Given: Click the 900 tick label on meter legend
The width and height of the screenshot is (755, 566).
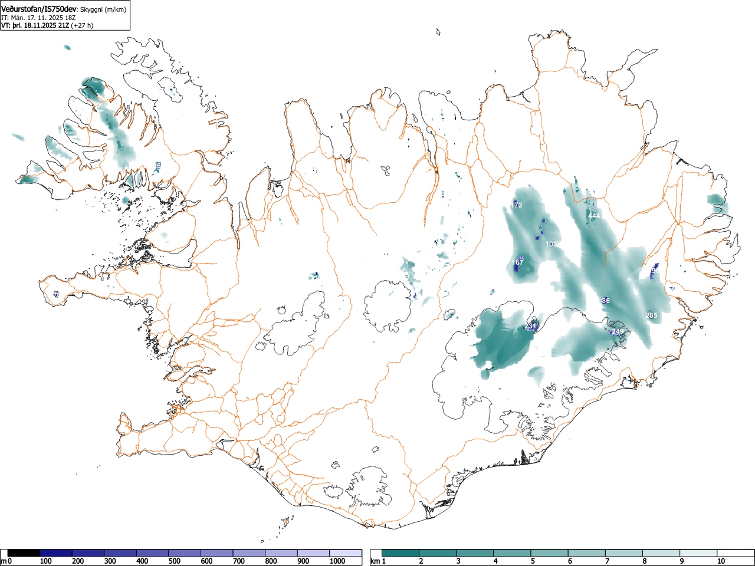Looking at the screenshot, I should coord(303,561).
